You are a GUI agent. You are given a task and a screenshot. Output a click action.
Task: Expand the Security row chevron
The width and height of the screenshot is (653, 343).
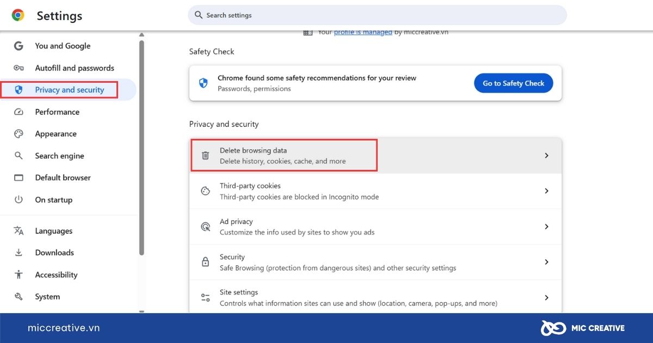[x=547, y=262]
